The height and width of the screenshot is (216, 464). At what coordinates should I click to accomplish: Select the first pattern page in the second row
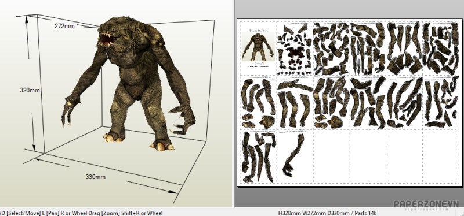[x=258, y=102]
